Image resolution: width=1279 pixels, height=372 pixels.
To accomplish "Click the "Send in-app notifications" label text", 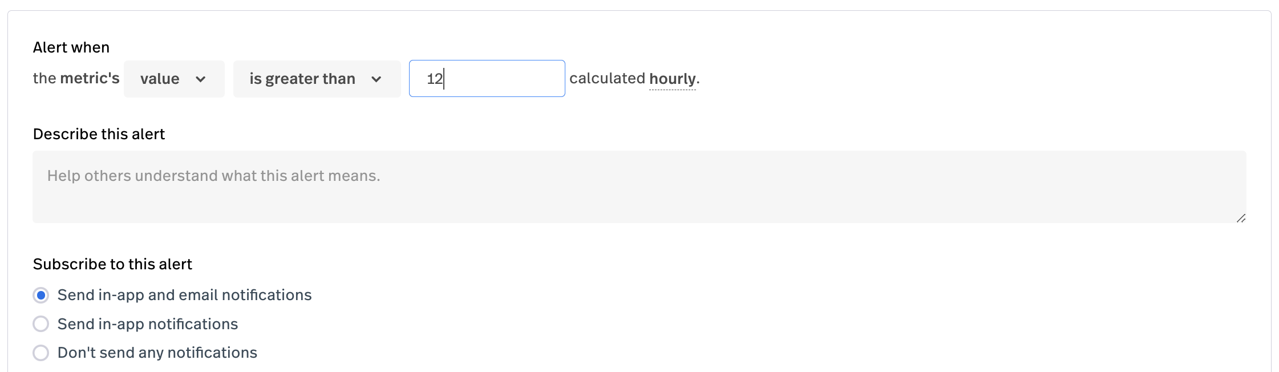I will click(x=148, y=324).
